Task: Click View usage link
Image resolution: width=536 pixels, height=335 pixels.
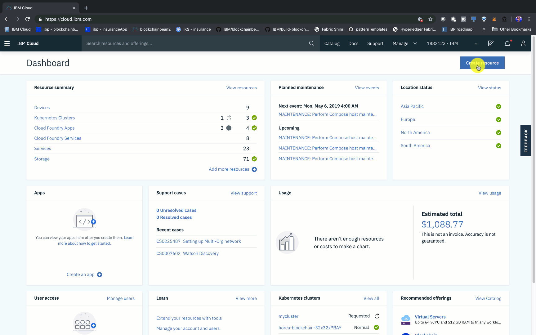Action: click(x=490, y=193)
